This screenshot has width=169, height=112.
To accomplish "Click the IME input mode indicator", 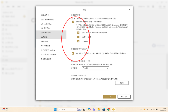I will click(147, 109).
